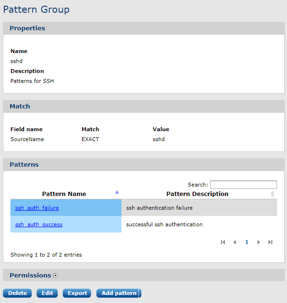The height and width of the screenshot is (303, 287).
Task: Open the ssh_auth_success pattern
Action: 38,224
